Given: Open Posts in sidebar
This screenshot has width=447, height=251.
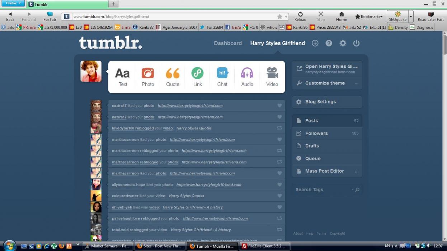Looking at the screenshot, I should [327, 121].
